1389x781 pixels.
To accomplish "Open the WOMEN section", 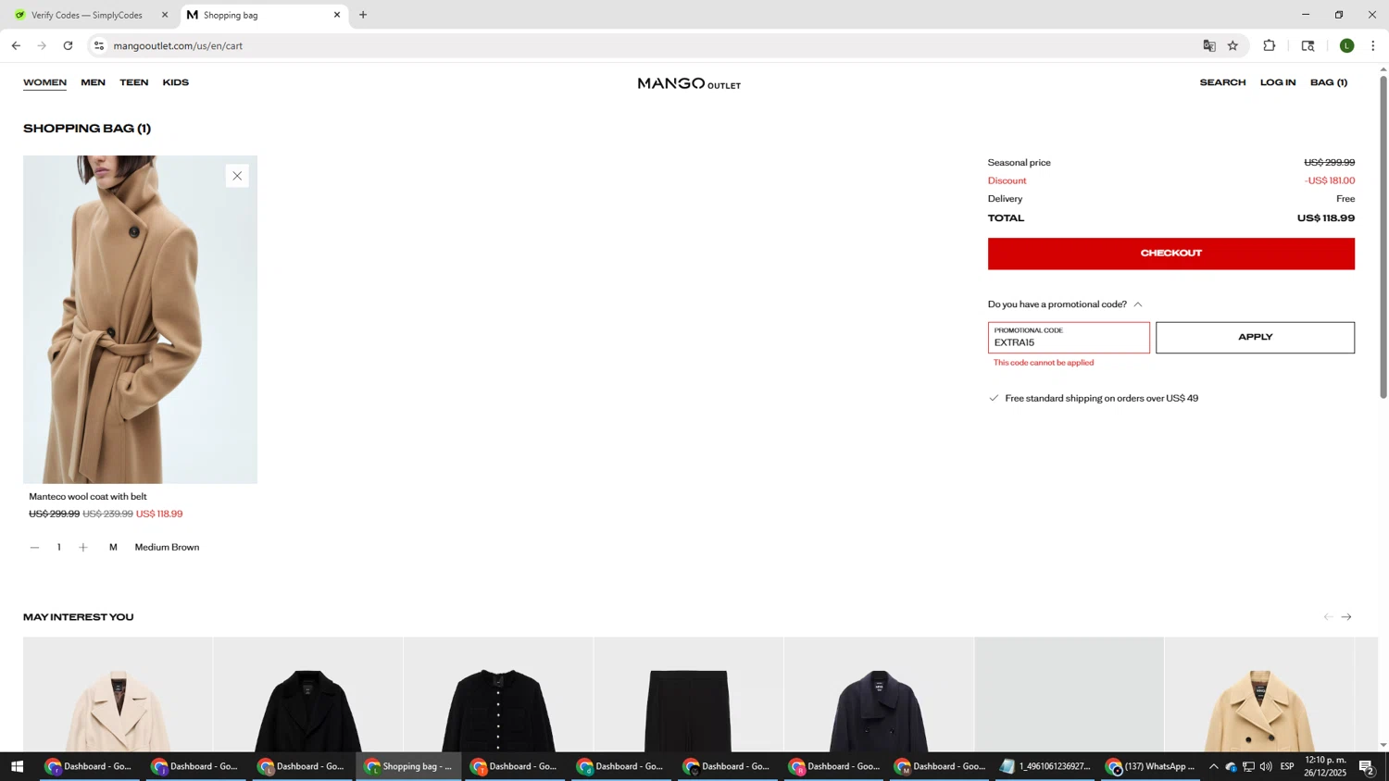I will [x=44, y=82].
